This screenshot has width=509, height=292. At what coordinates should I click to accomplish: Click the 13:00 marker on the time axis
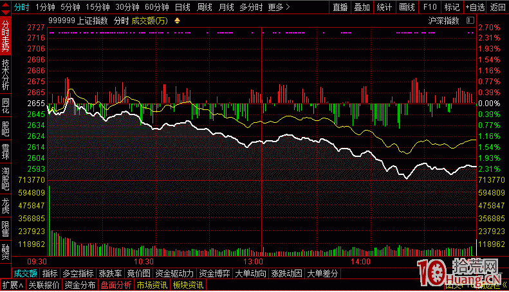[254, 262]
